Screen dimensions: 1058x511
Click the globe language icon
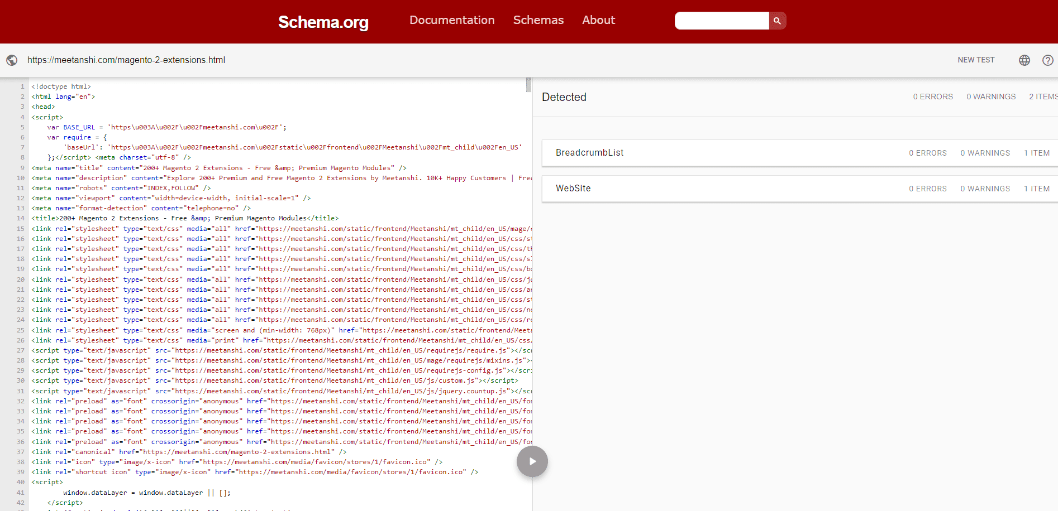(x=1024, y=60)
